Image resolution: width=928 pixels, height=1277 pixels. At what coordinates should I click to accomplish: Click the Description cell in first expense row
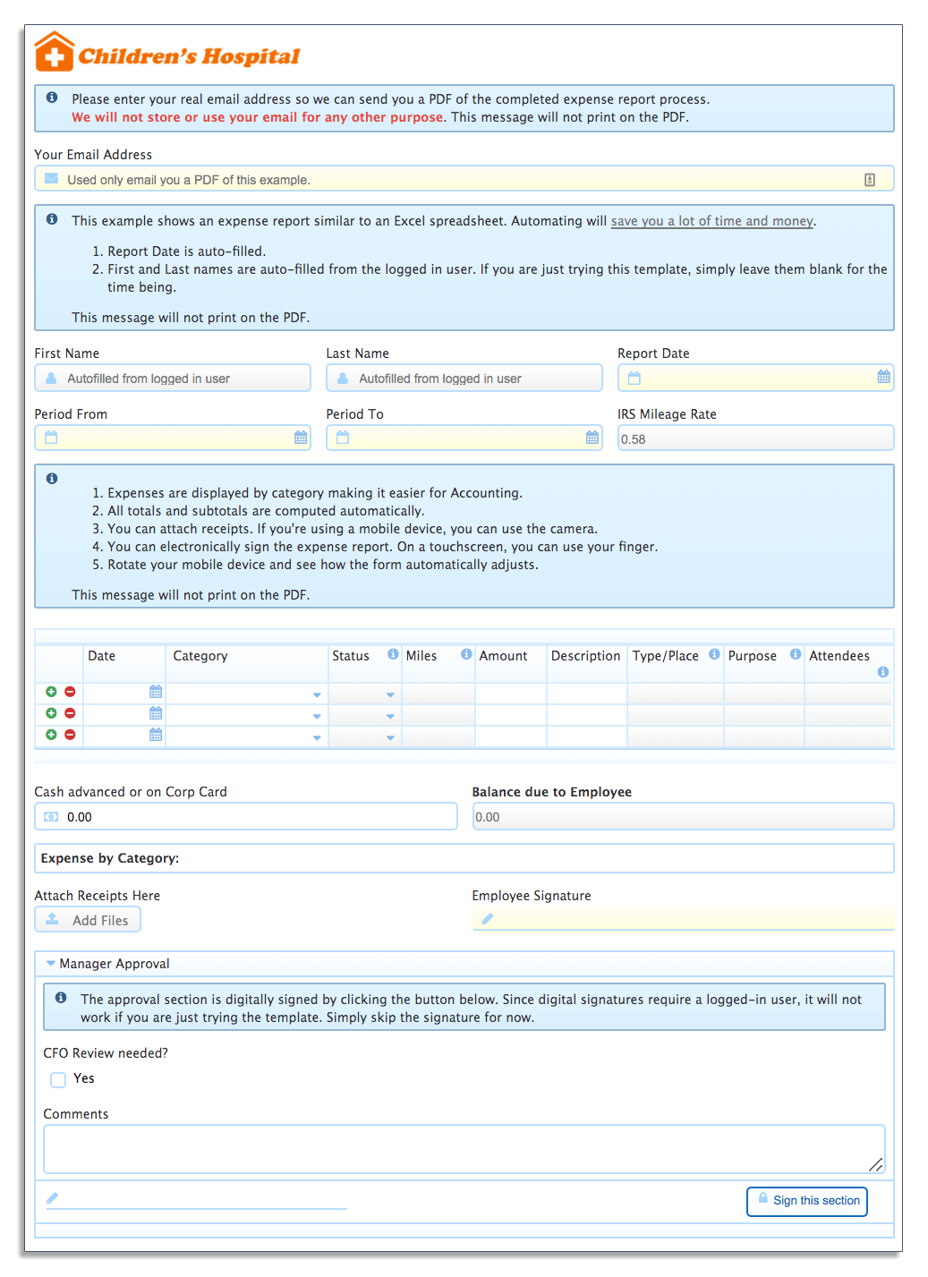(x=587, y=693)
